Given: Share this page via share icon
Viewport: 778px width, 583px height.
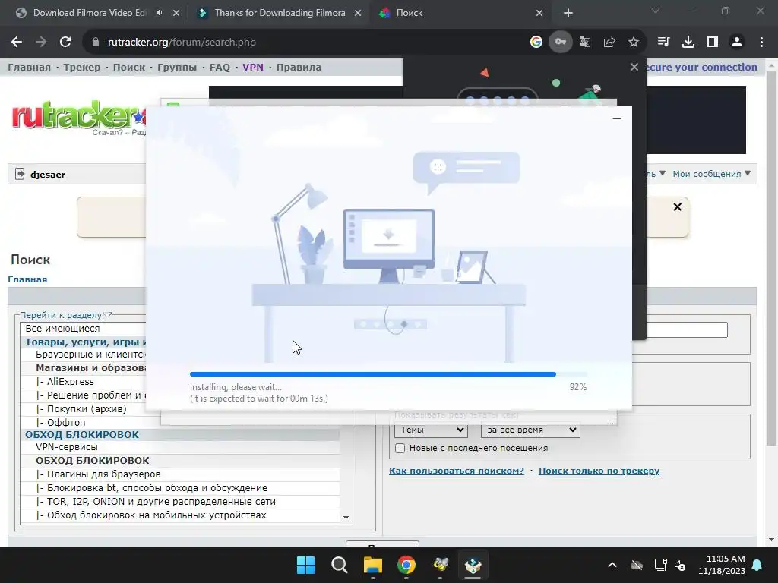Looking at the screenshot, I should [x=609, y=43].
